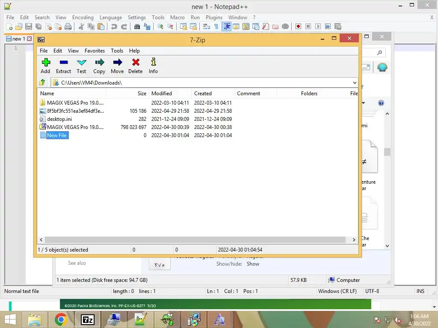
Task: Open Notepad++ Macro menu
Action: click(x=178, y=17)
